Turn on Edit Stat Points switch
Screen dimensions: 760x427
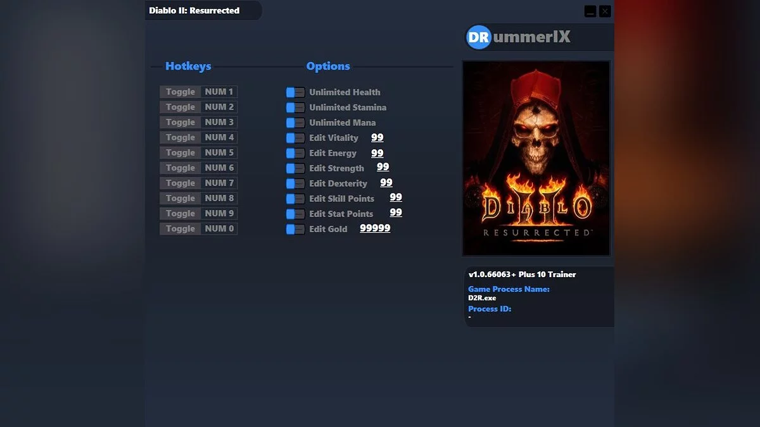pyautogui.click(x=295, y=214)
